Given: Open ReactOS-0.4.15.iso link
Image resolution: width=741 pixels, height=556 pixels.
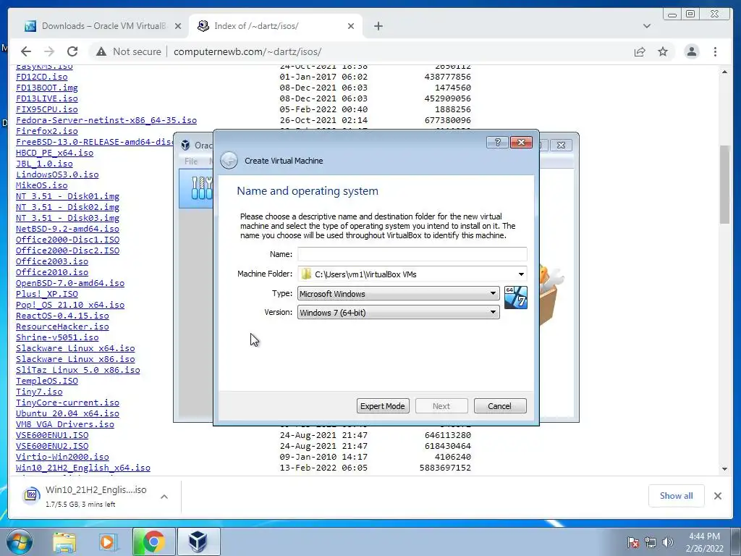Looking at the screenshot, I should (62, 316).
